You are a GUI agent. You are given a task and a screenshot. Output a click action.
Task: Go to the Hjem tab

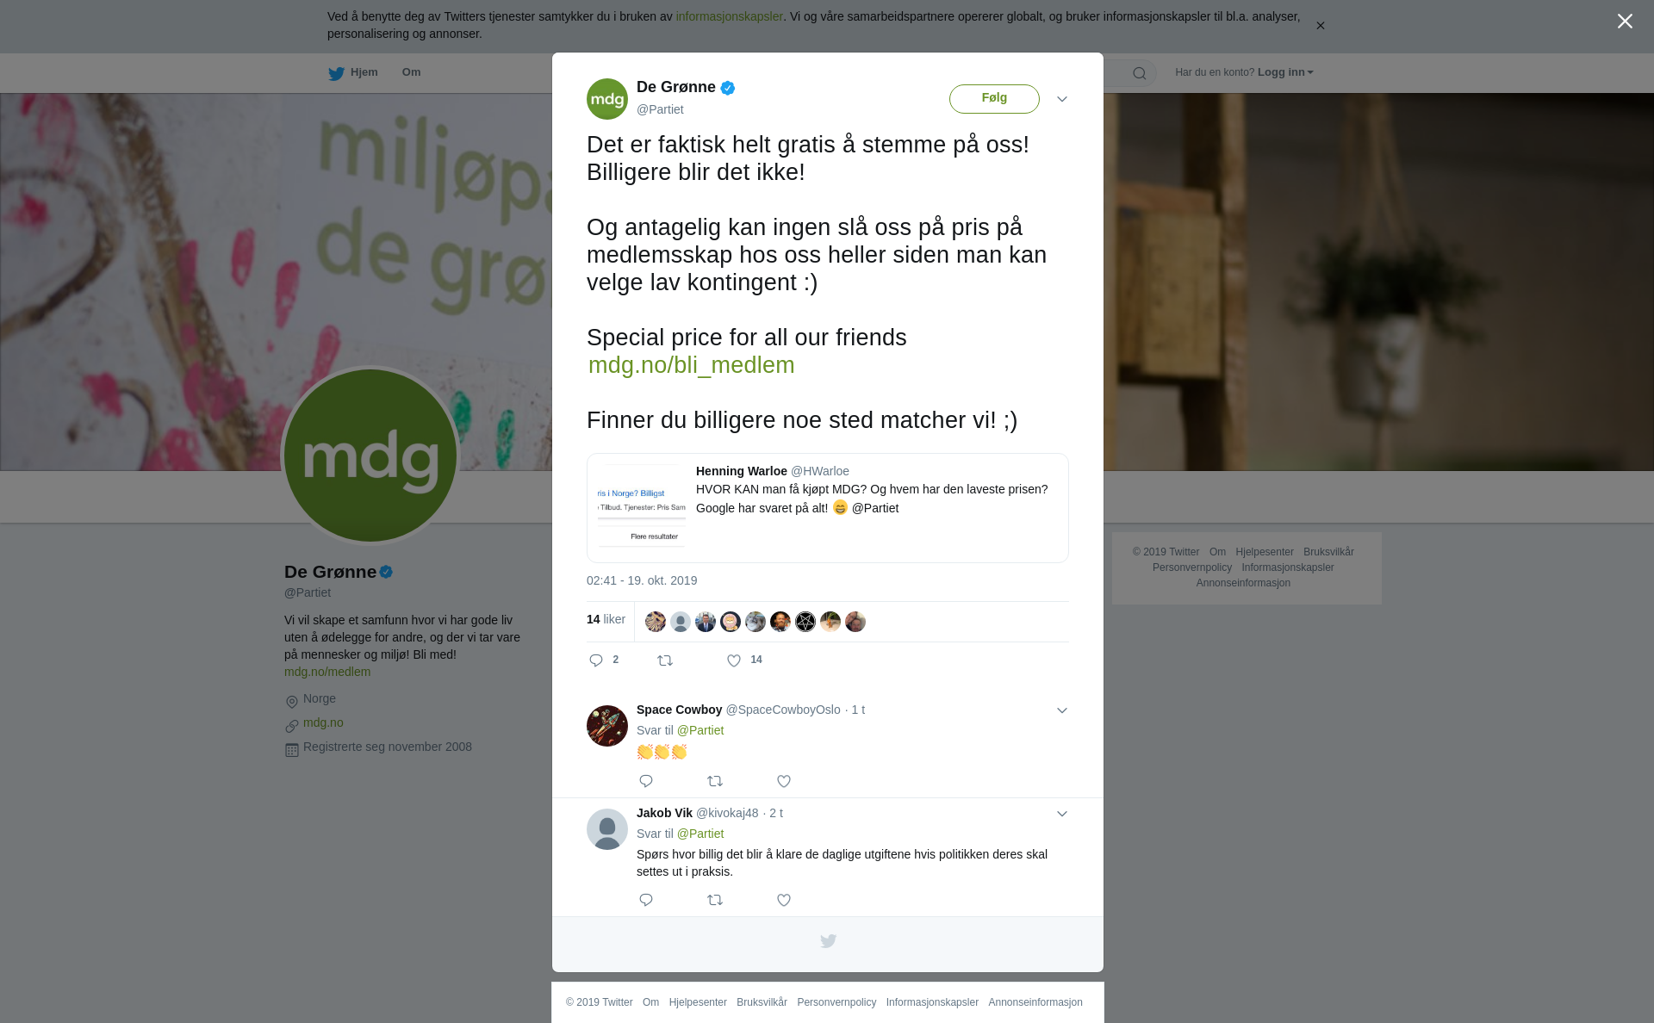(353, 73)
